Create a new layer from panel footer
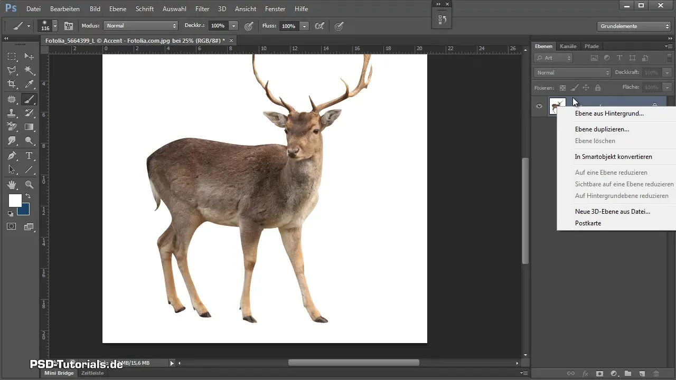The height and width of the screenshot is (380, 676). click(x=642, y=373)
